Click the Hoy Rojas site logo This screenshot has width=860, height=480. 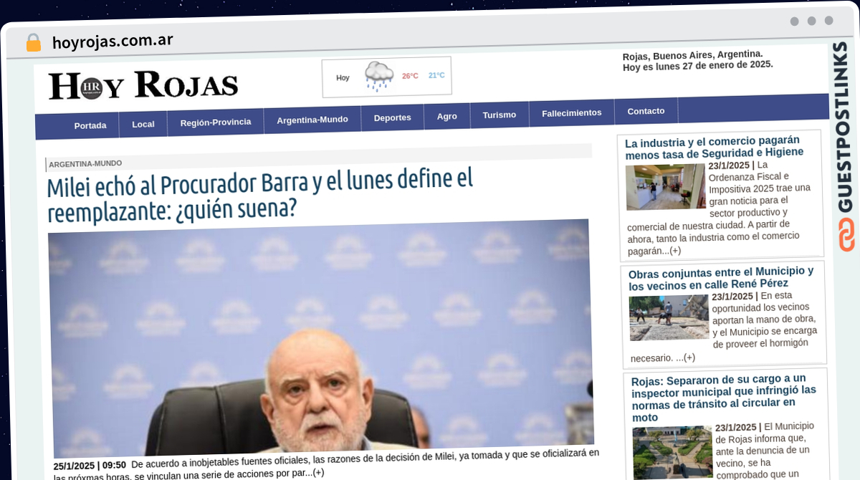143,85
